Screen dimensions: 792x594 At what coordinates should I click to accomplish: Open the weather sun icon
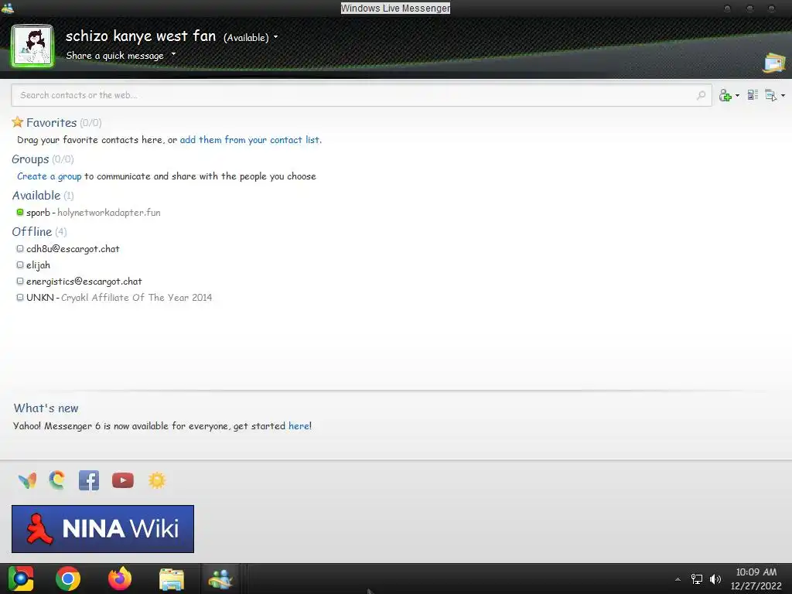pyautogui.click(x=157, y=480)
